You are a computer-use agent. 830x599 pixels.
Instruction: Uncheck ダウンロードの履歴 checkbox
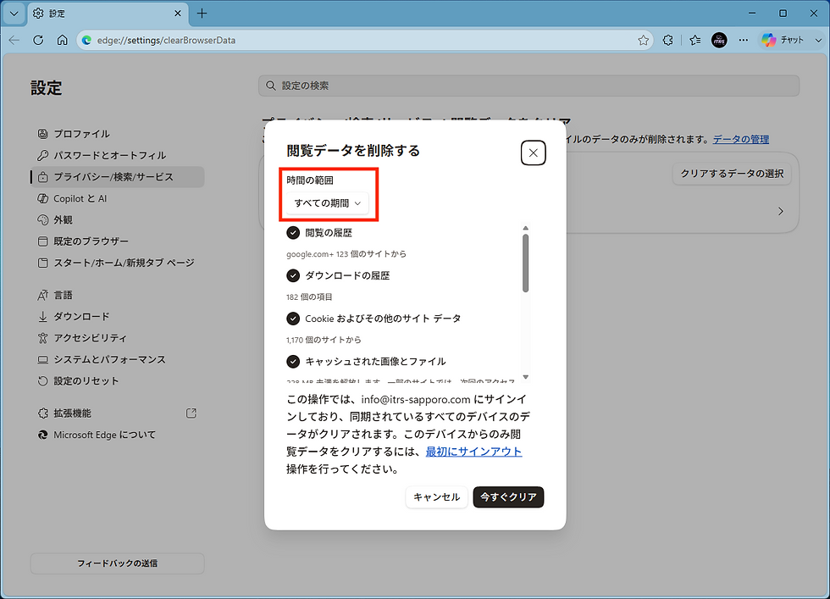pos(293,275)
